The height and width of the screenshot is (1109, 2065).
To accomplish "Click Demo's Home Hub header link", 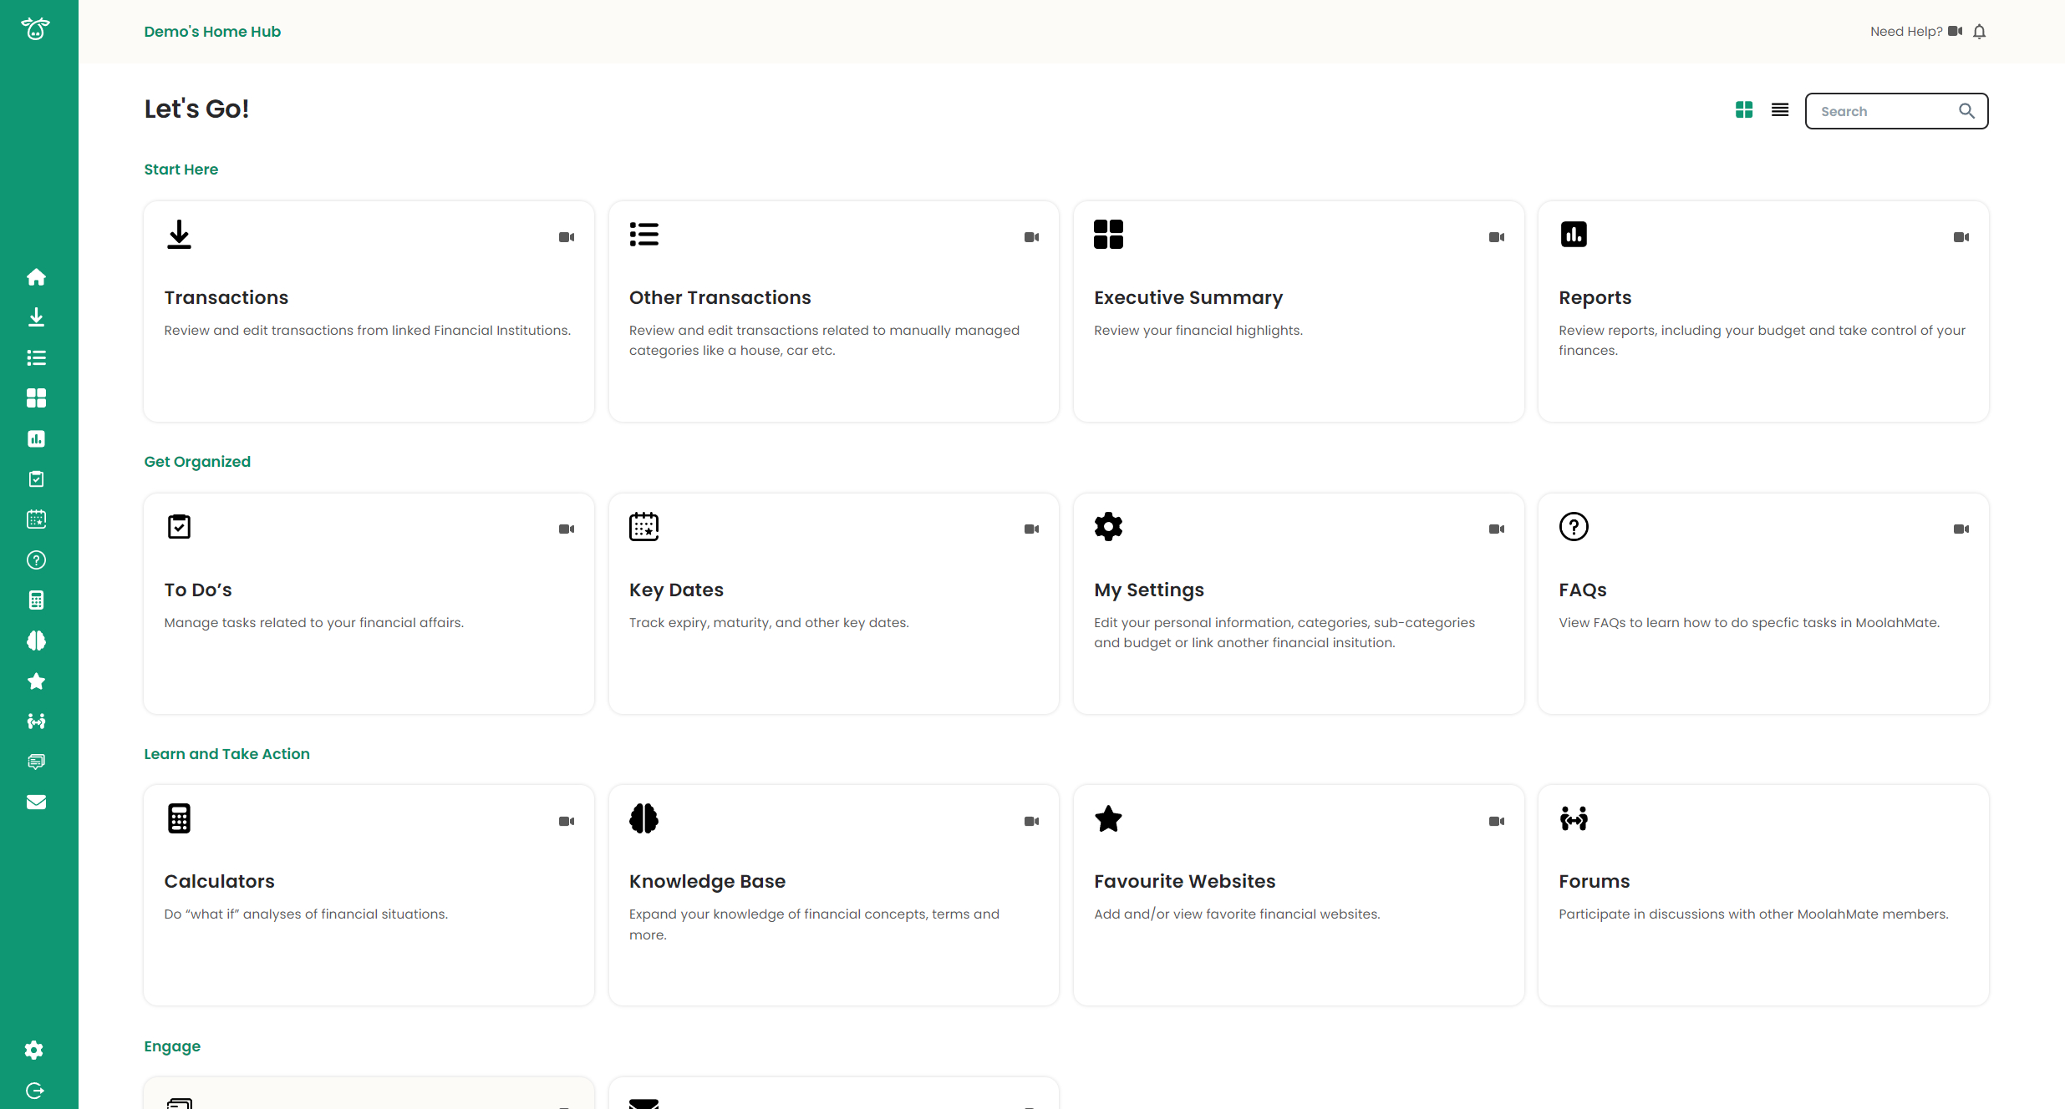I will (212, 32).
